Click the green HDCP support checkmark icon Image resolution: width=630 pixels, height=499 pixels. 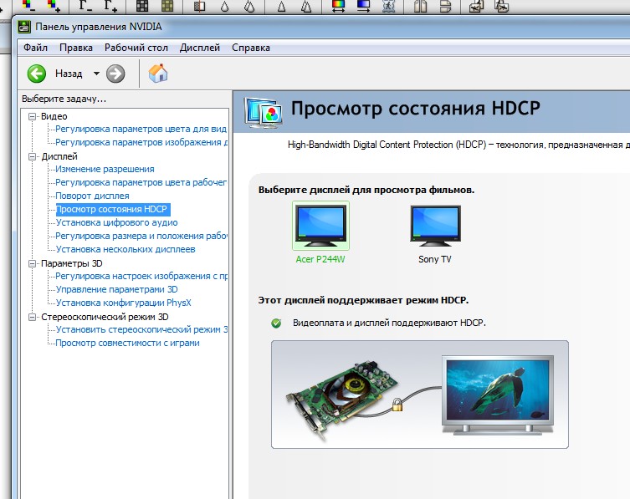276,323
